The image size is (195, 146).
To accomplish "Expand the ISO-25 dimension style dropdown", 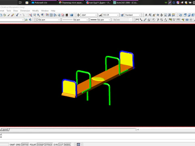I will [118, 15].
